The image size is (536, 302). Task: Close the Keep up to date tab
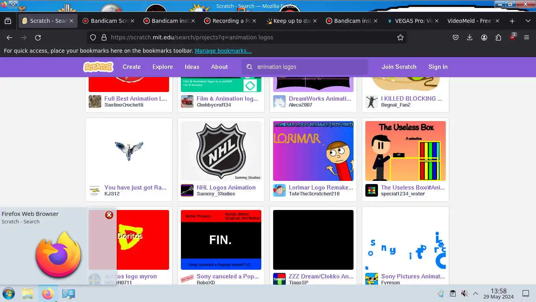tap(315, 21)
